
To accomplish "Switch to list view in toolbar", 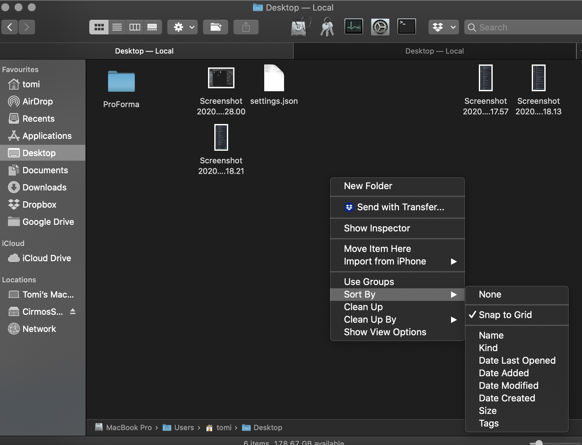I will 117,27.
